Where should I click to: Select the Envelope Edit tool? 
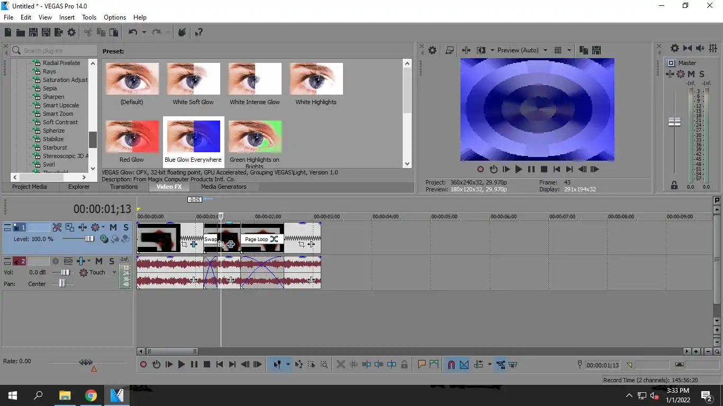coord(299,364)
